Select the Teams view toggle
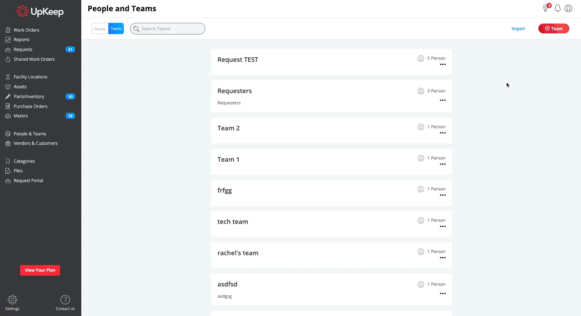Image resolution: width=581 pixels, height=316 pixels. 116,29
